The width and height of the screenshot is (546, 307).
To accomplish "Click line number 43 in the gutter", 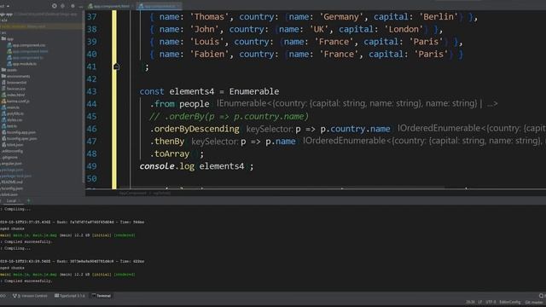I will click(x=91, y=91).
